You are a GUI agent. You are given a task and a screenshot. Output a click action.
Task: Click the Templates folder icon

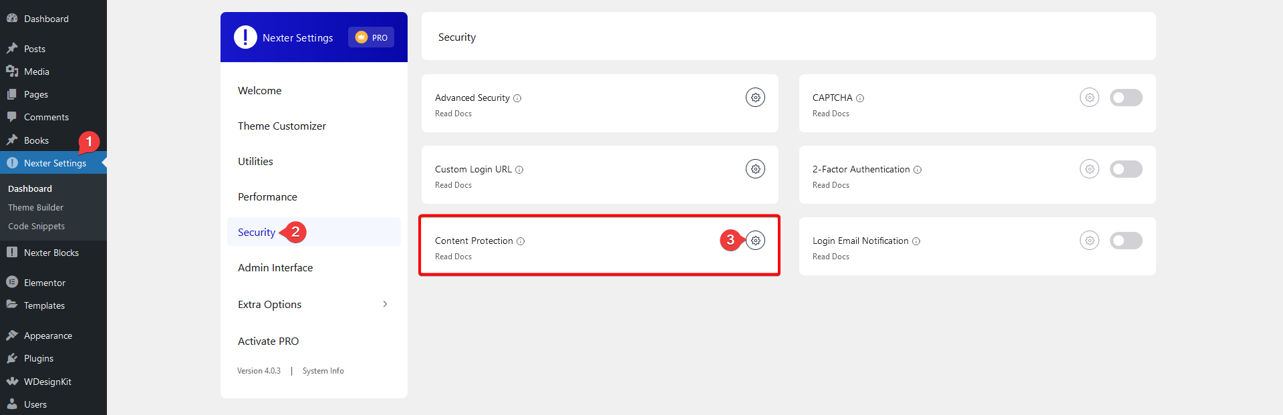coord(12,305)
